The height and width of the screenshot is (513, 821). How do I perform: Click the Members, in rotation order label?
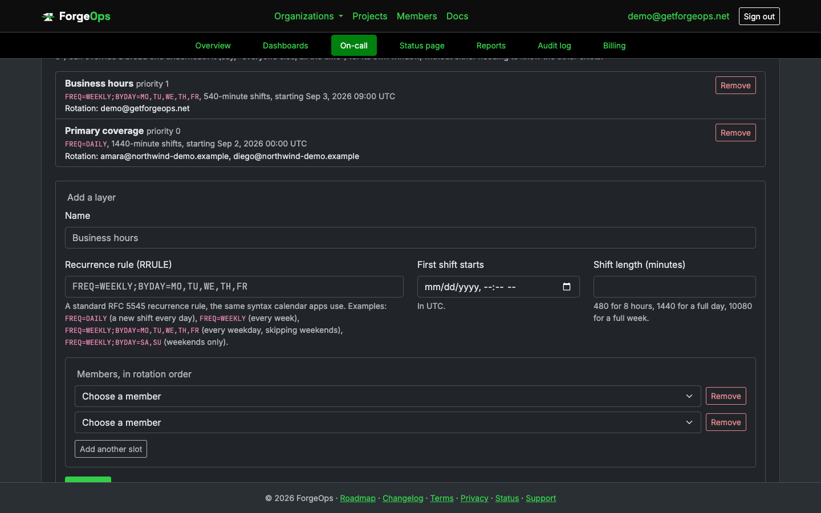pyautogui.click(x=134, y=374)
